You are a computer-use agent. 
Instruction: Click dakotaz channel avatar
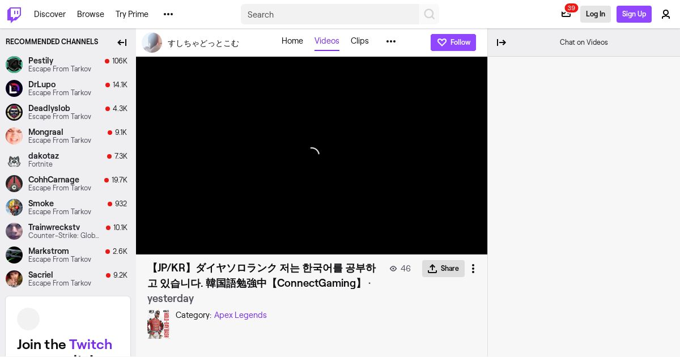point(14,160)
